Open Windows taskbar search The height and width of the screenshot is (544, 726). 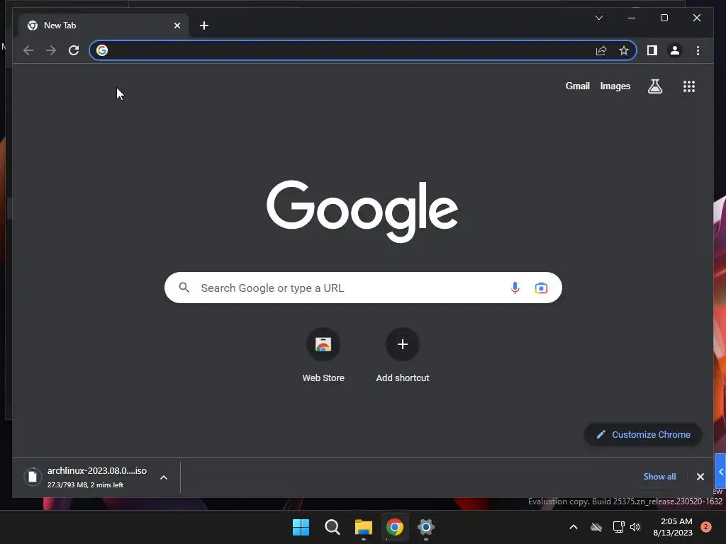332,527
